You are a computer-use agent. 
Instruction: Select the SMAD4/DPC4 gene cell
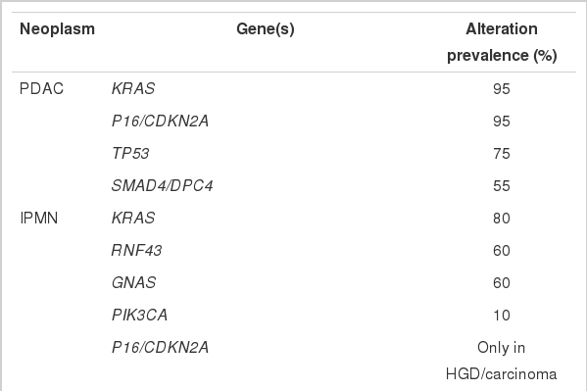click(162, 186)
